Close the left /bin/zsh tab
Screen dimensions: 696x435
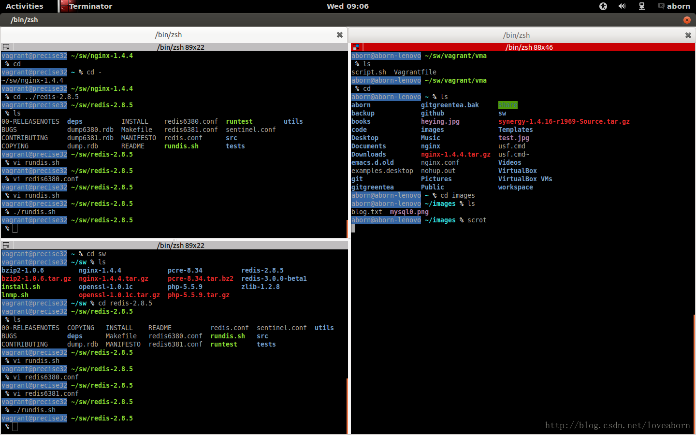pyautogui.click(x=340, y=35)
